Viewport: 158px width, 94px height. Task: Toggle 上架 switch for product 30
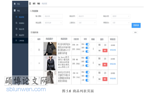[87, 51]
